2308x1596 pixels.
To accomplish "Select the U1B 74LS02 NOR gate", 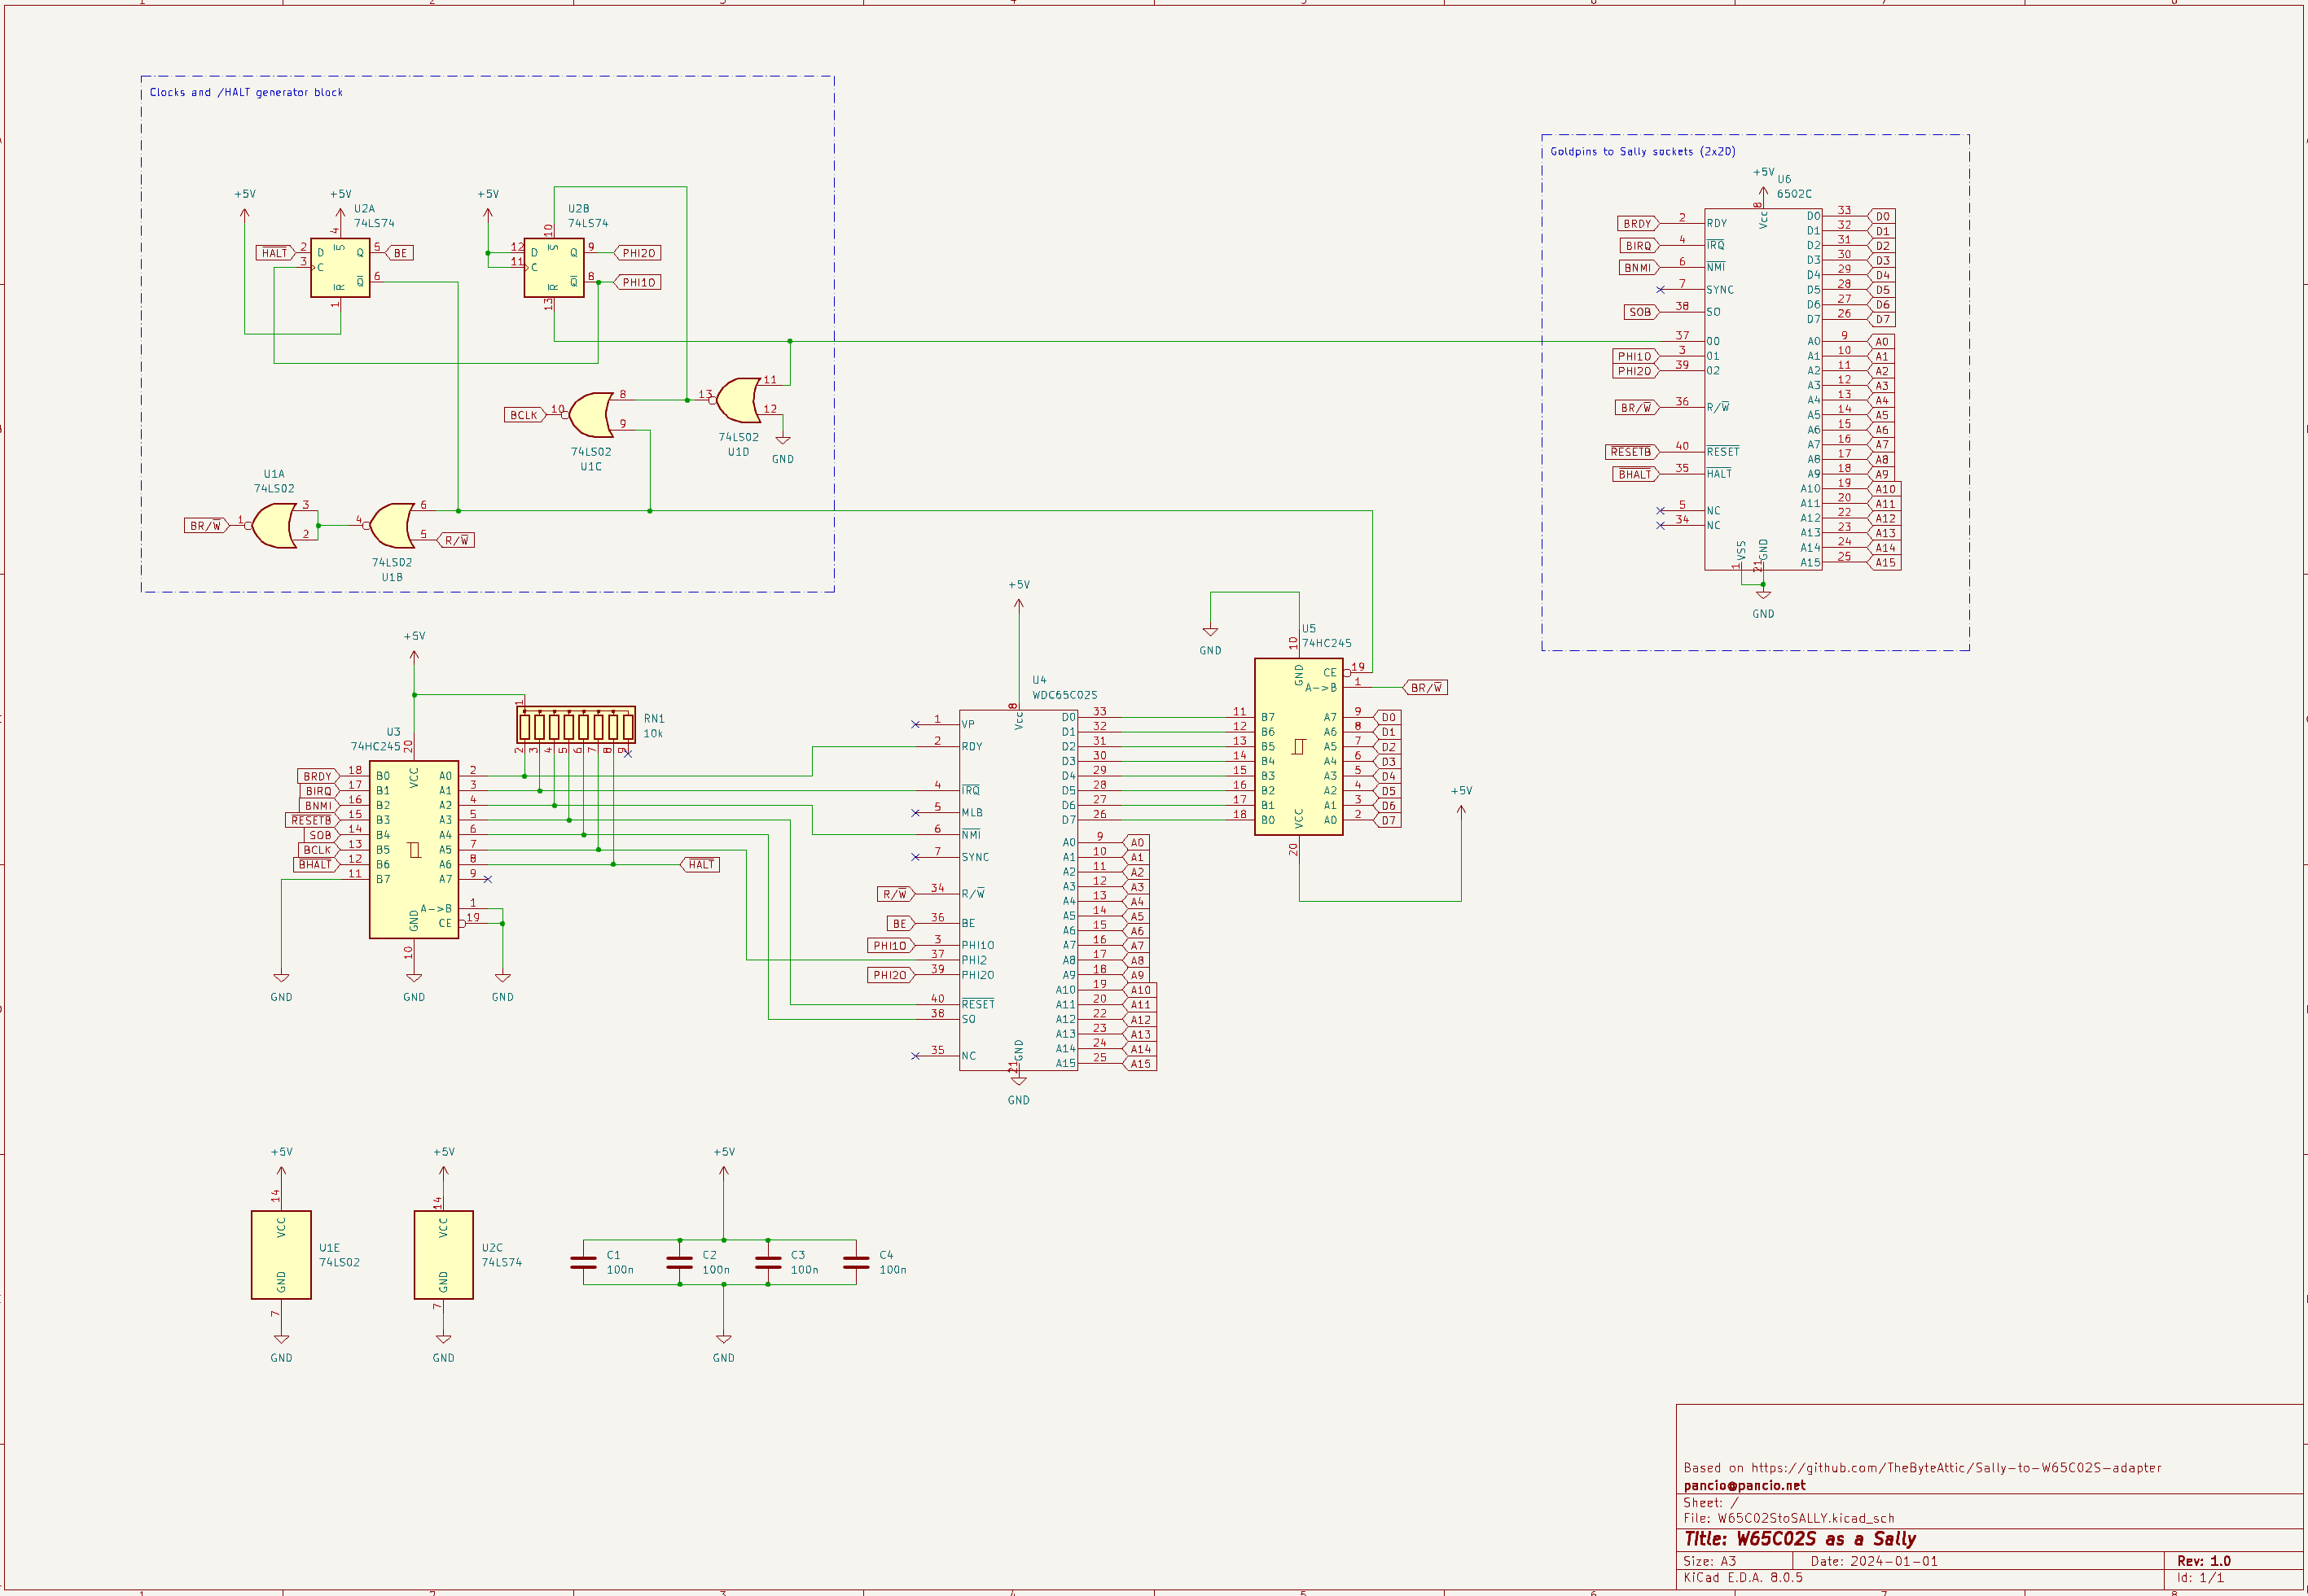I will [393, 525].
